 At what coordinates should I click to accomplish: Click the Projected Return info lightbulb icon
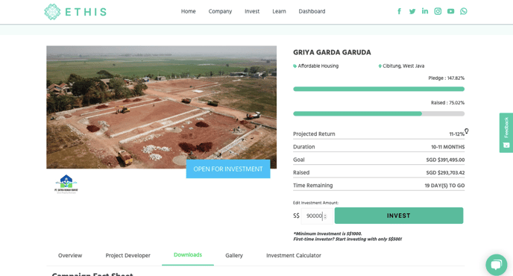coord(467,131)
